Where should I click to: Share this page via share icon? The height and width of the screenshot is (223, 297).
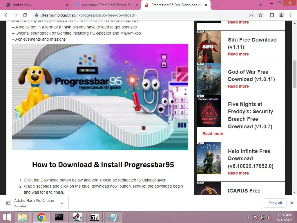251,15
